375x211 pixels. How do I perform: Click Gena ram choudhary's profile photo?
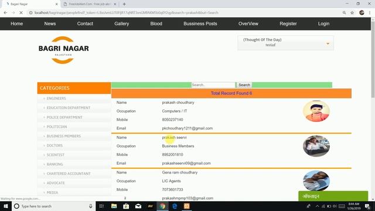[x=316, y=181]
